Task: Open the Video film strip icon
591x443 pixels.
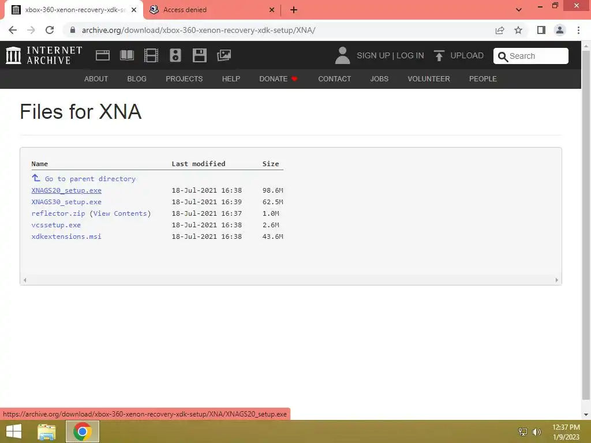Action: point(151,55)
